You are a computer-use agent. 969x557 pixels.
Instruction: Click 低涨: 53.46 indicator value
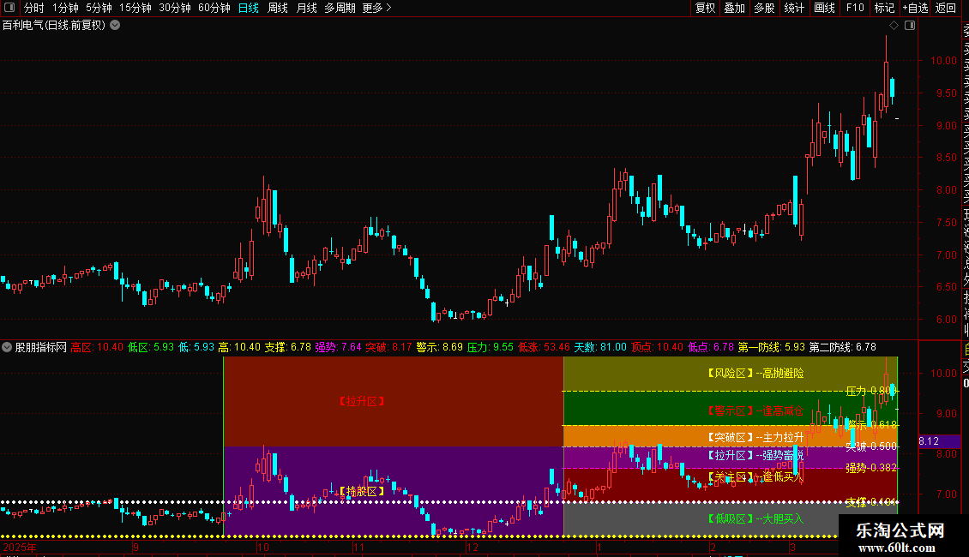[x=544, y=347]
